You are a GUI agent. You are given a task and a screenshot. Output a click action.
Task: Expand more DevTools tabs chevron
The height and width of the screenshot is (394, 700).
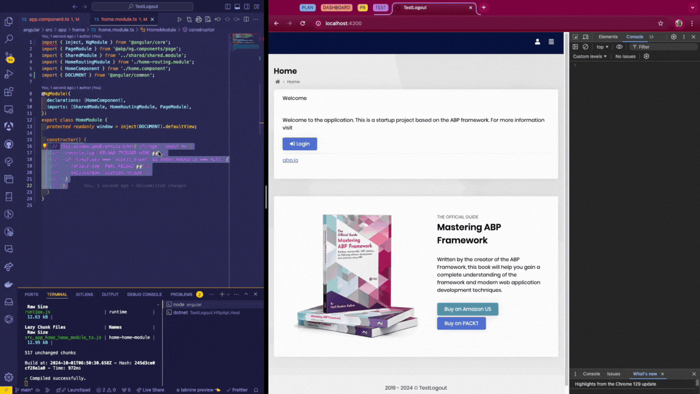click(651, 37)
